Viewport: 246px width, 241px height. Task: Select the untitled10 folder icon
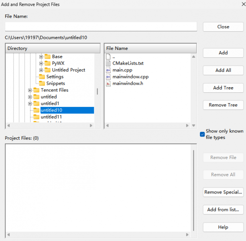37,110
